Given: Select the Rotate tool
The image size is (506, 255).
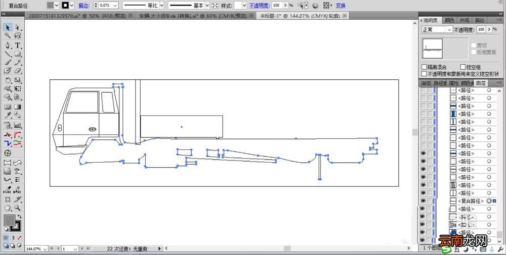Looking at the screenshot, I should pos(8,80).
